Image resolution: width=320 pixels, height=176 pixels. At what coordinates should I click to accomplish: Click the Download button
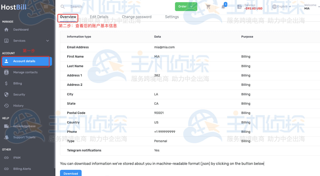pos(71,173)
